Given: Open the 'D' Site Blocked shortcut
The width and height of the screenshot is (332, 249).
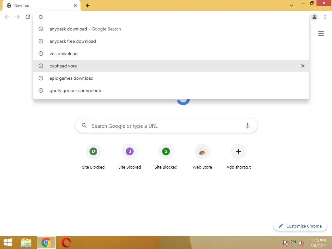Looking at the screenshot, I should 93,157.
